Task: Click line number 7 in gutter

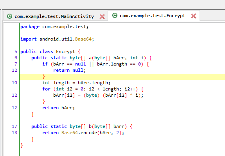Action: point(16,64)
